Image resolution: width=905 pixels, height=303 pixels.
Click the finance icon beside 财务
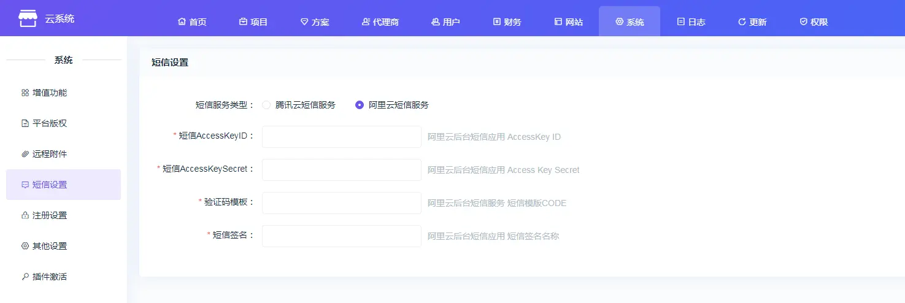(497, 21)
